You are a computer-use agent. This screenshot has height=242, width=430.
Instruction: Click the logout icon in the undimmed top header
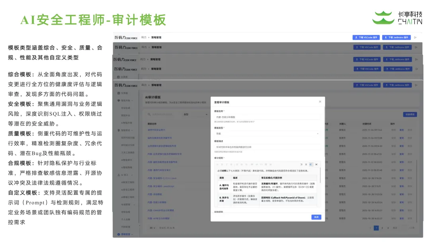click(415, 37)
